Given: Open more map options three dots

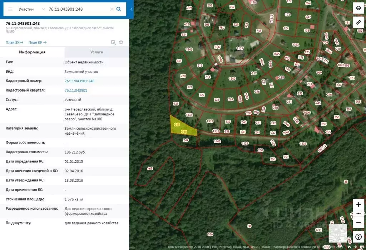Looking at the screenshot, I should (x=358, y=213).
